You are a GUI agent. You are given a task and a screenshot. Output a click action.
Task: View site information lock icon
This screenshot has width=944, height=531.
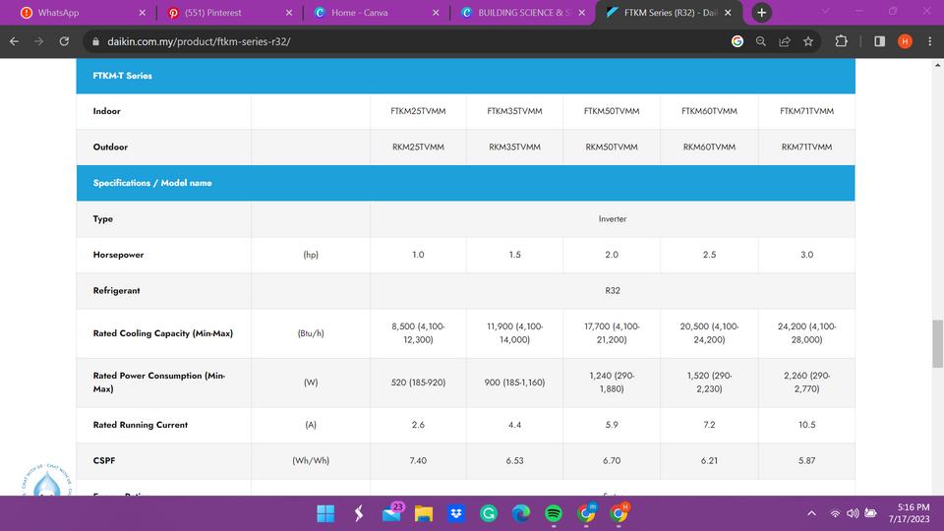point(95,41)
